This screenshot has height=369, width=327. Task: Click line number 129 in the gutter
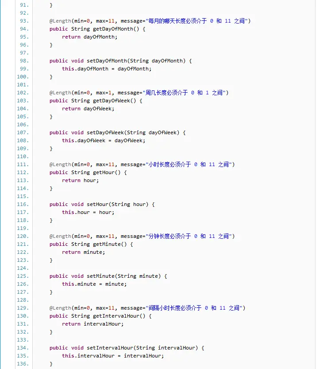(23, 308)
